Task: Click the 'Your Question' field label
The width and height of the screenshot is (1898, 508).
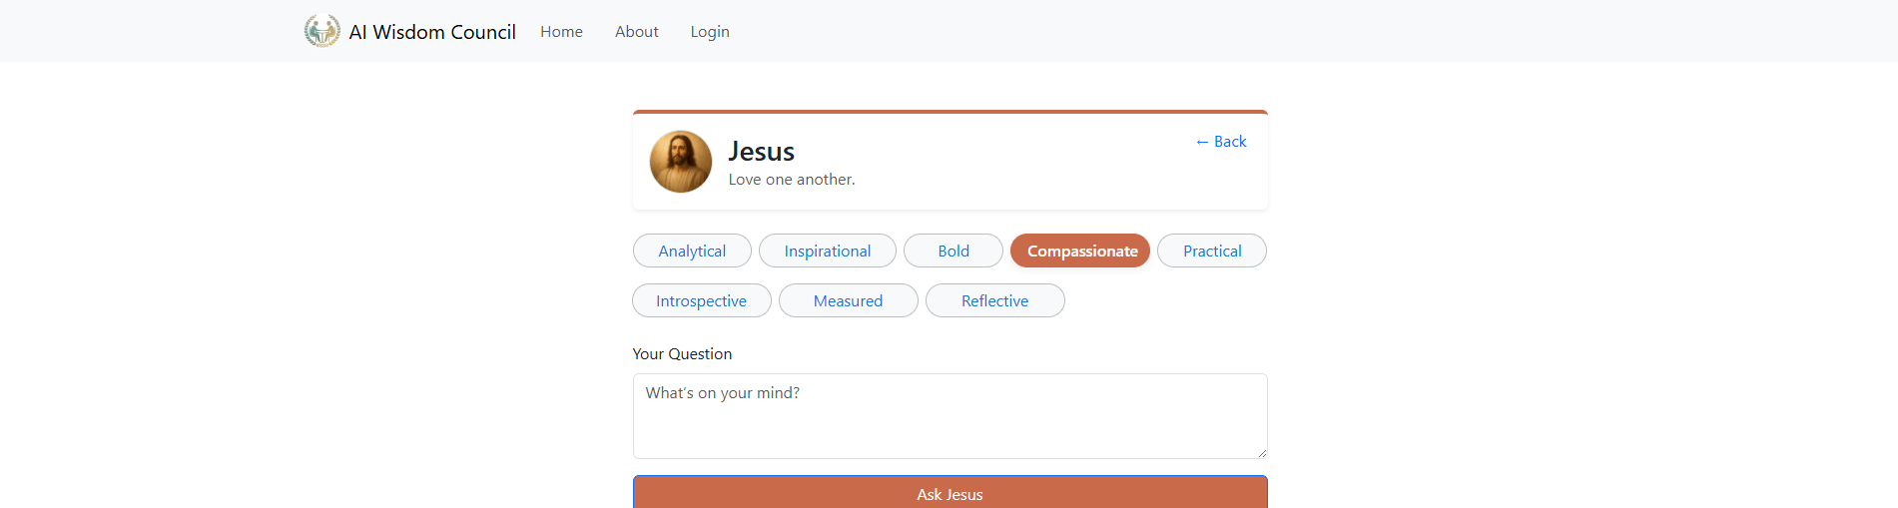Action: pyautogui.click(x=682, y=354)
